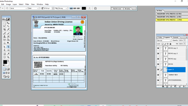188x106 pixels.
Task: Create a new layer via Layers panel
Action: click(x=180, y=86)
